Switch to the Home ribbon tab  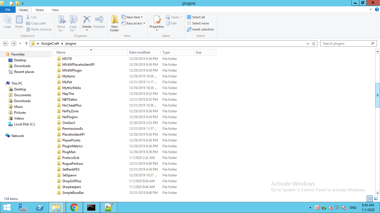pos(24,10)
